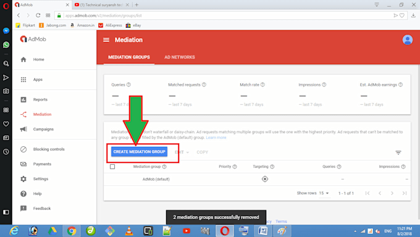Click the Match rate help icon
This screenshot has height=237, width=420.
[262, 85]
